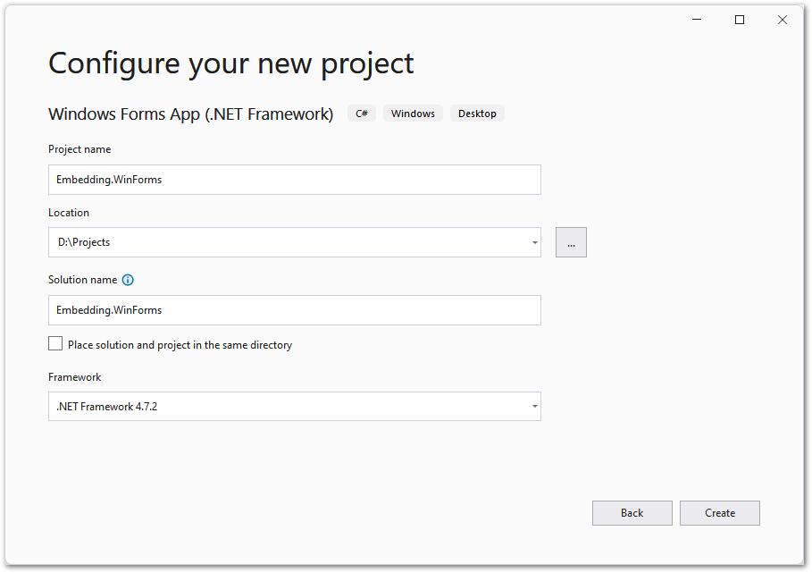Click the Solution name input field

(x=295, y=310)
